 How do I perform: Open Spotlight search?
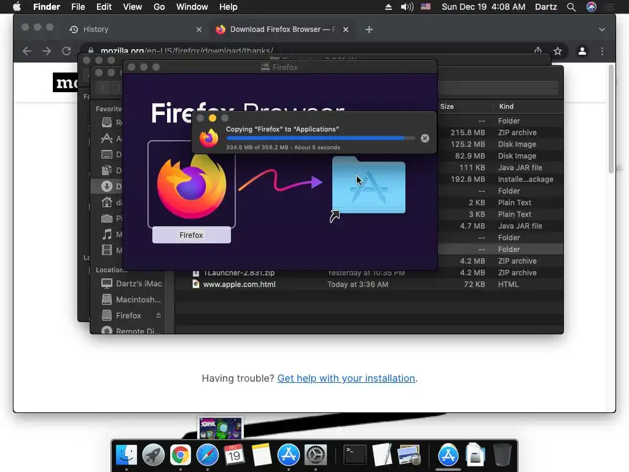coord(571,7)
